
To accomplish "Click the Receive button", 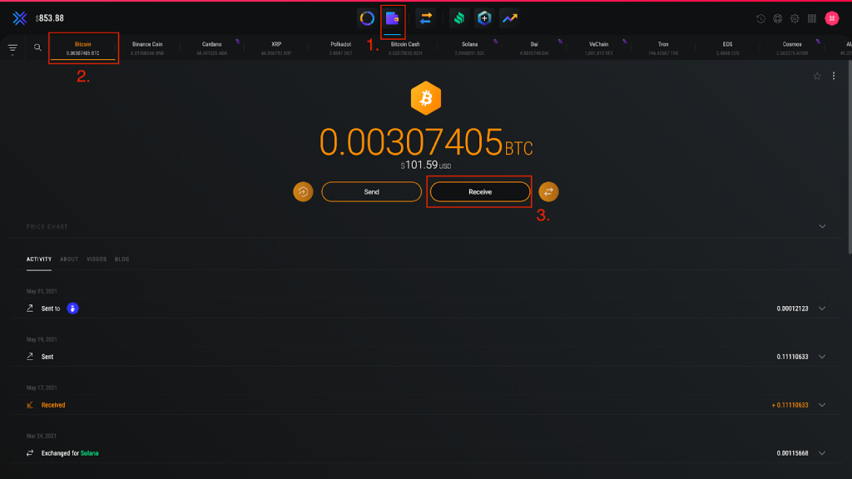I will (x=480, y=192).
